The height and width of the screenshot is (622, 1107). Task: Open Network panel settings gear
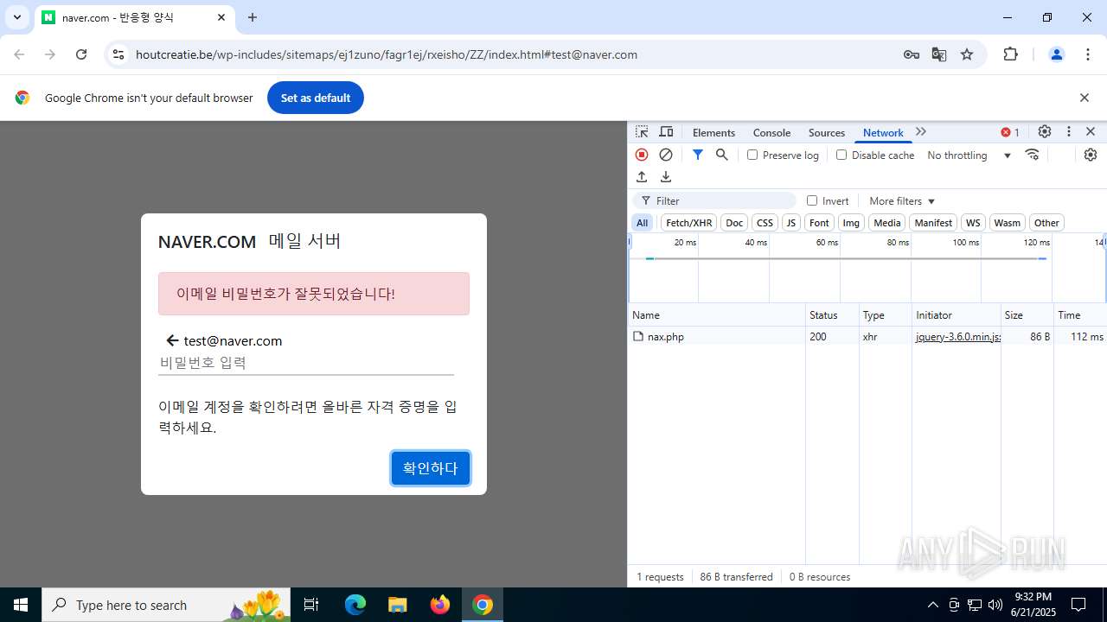coord(1091,155)
